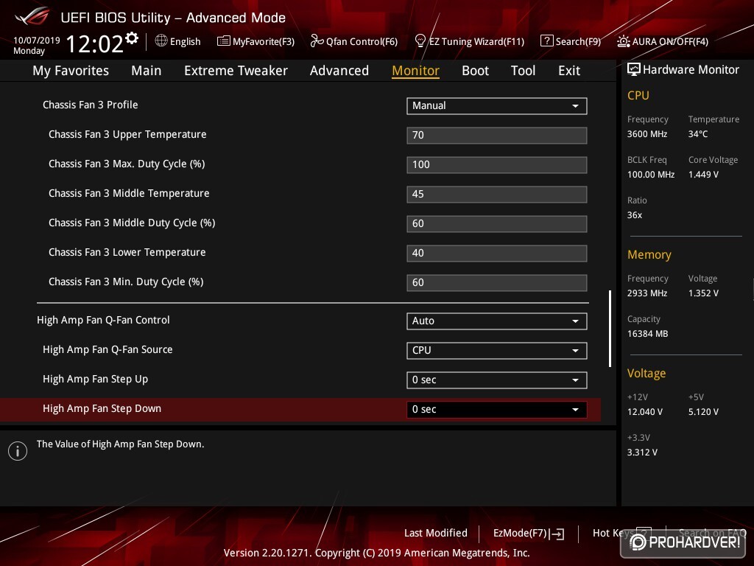Click Capacity 16384 MB value
Viewport: 754px width, 566px height.
pyautogui.click(x=647, y=334)
